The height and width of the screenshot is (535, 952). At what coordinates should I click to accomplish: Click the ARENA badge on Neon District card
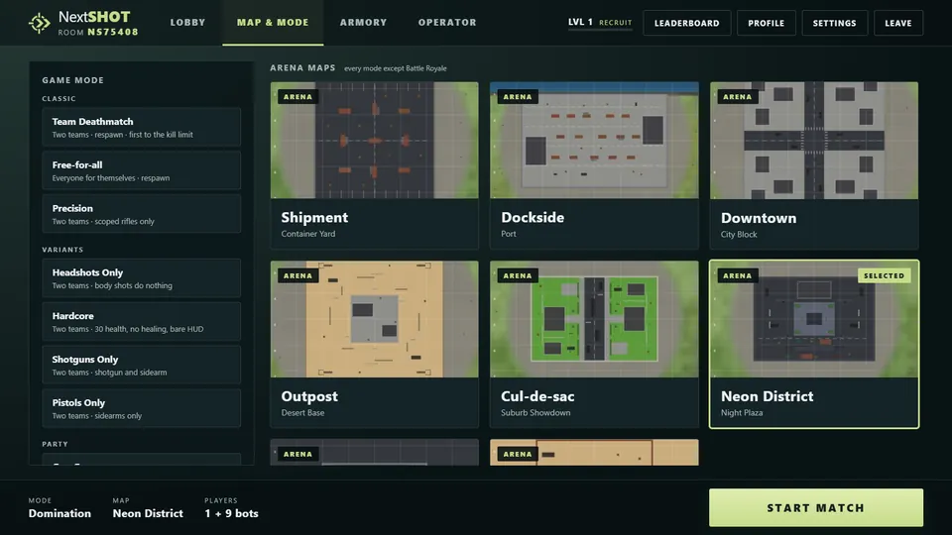[737, 275]
